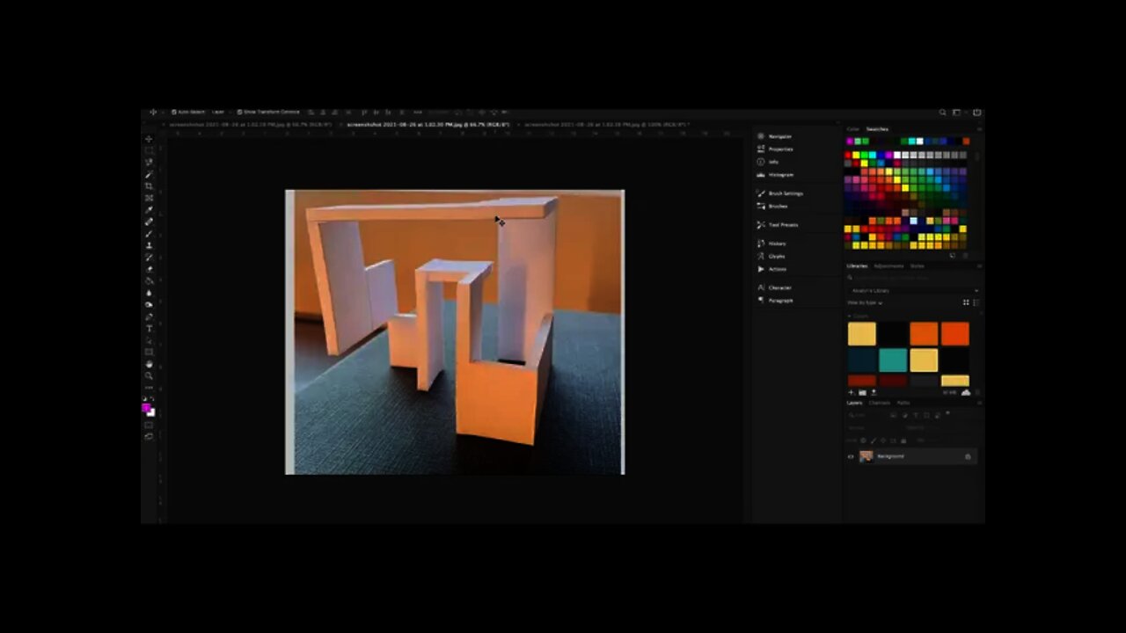Open the Histogram panel icon
The height and width of the screenshot is (633, 1126).
point(761,174)
